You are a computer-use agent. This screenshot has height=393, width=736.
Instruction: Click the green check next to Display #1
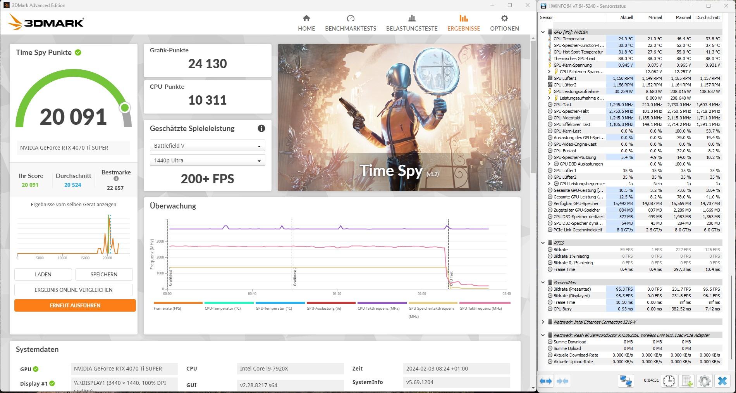tap(52, 383)
